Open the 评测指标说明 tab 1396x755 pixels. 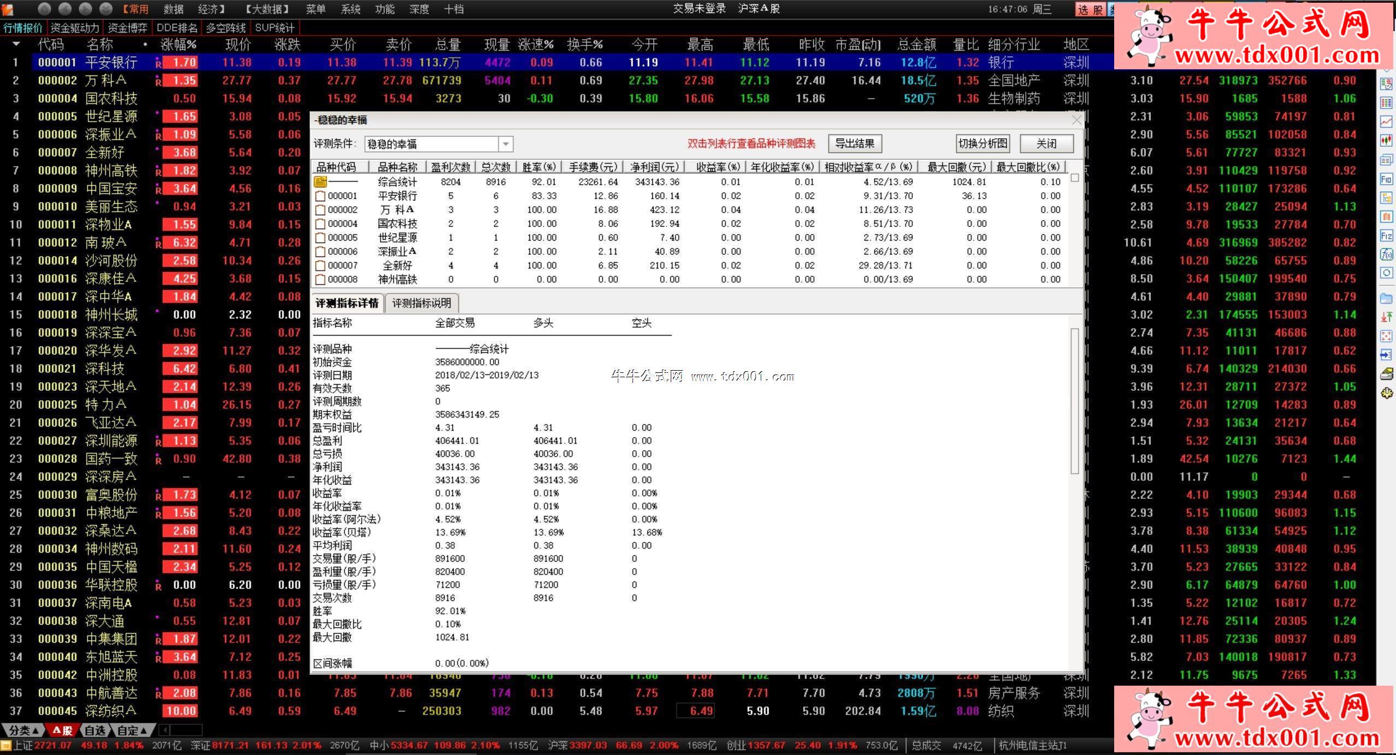pyautogui.click(x=422, y=303)
